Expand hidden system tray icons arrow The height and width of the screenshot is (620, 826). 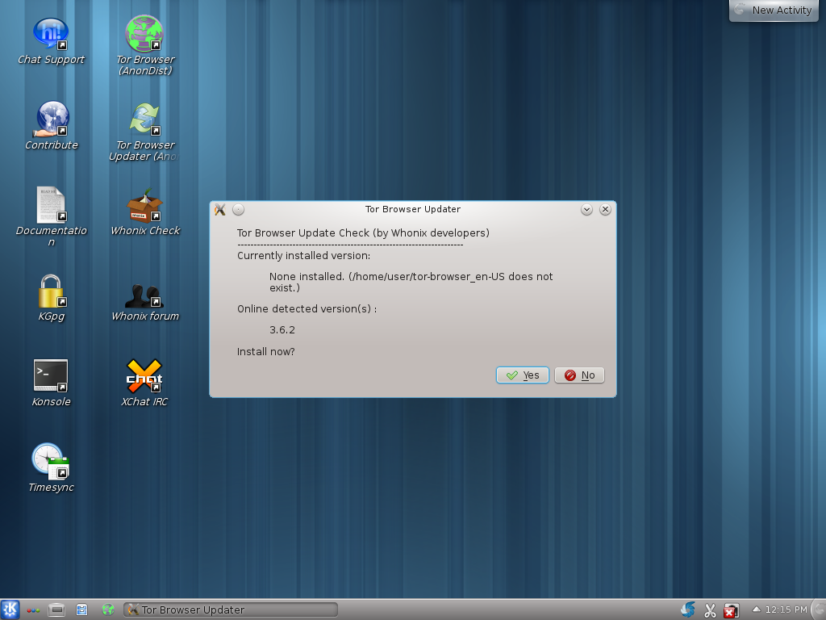click(x=756, y=610)
